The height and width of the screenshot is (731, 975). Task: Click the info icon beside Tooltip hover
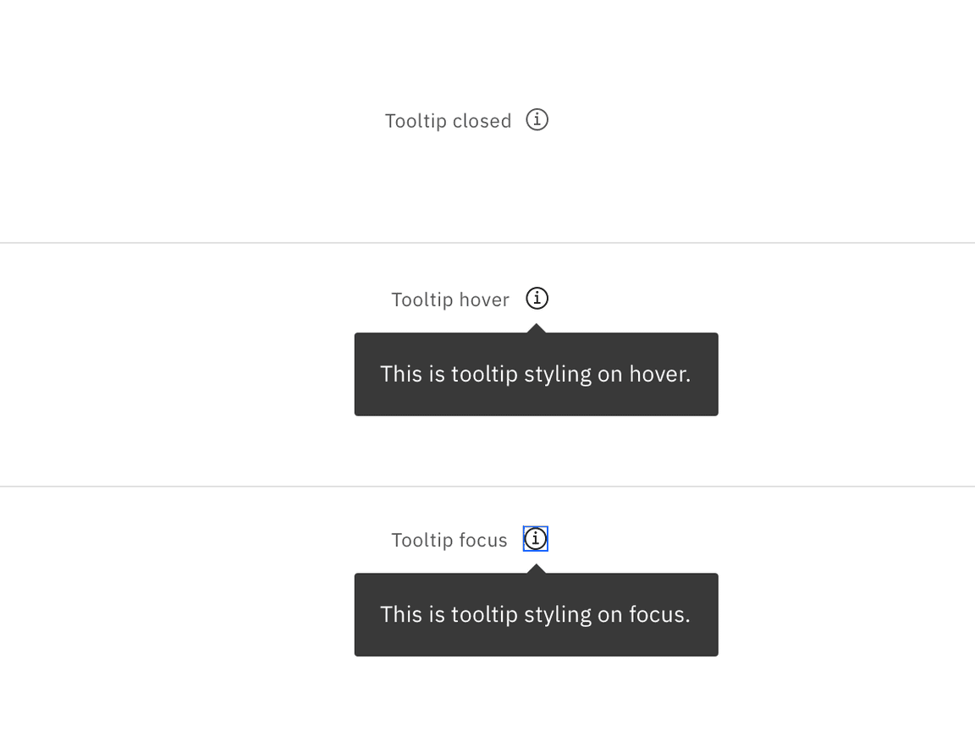pos(537,299)
